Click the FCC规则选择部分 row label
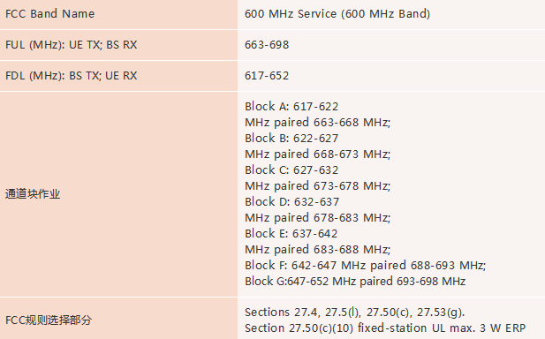Screen dimensions: 545x339 49,320
